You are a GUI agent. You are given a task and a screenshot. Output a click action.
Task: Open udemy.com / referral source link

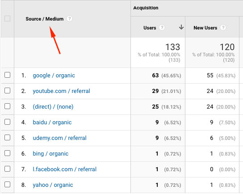tap(60, 138)
